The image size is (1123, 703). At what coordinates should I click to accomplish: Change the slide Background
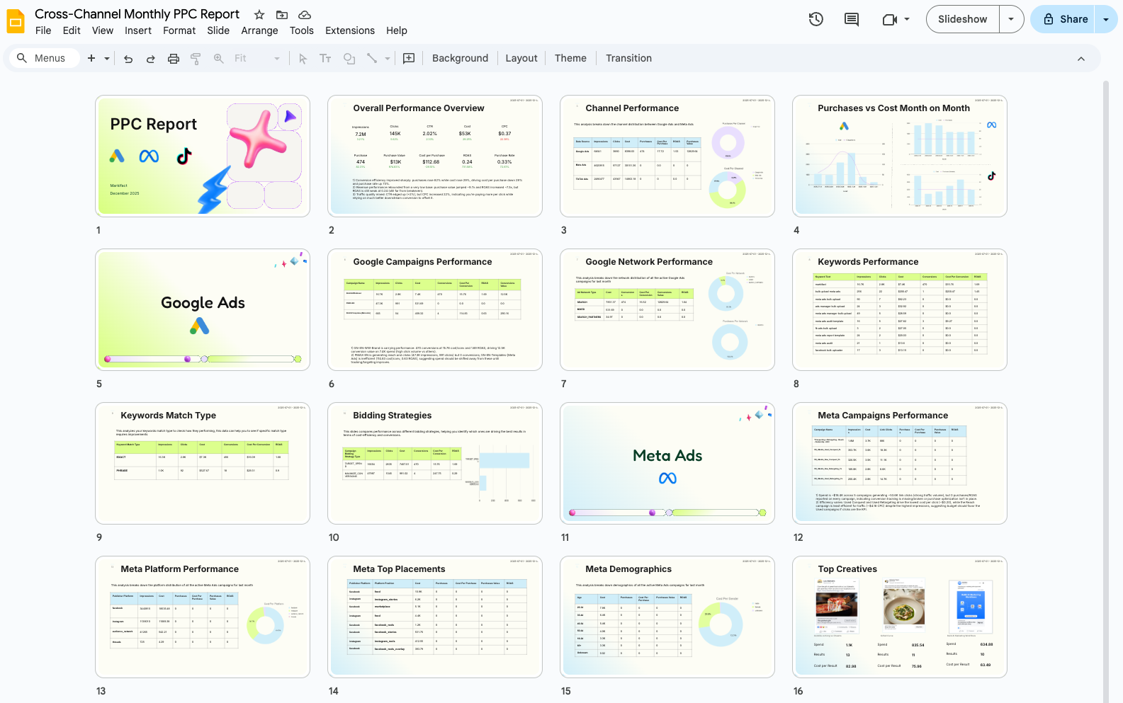pyautogui.click(x=460, y=58)
